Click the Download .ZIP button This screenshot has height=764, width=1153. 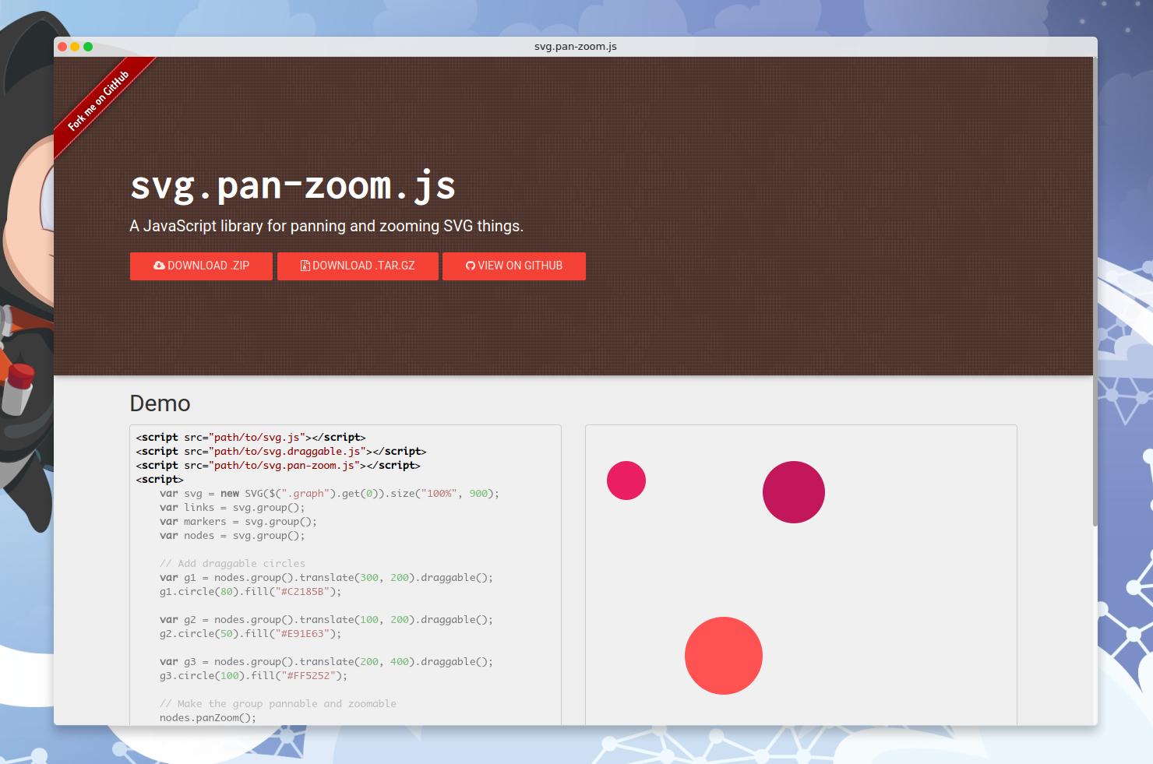tap(201, 266)
